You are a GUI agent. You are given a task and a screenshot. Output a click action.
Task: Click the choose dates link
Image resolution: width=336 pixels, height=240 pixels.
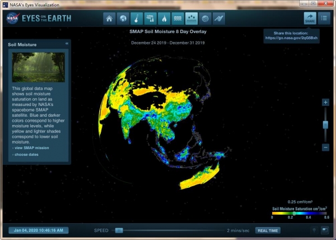[x=27, y=154]
